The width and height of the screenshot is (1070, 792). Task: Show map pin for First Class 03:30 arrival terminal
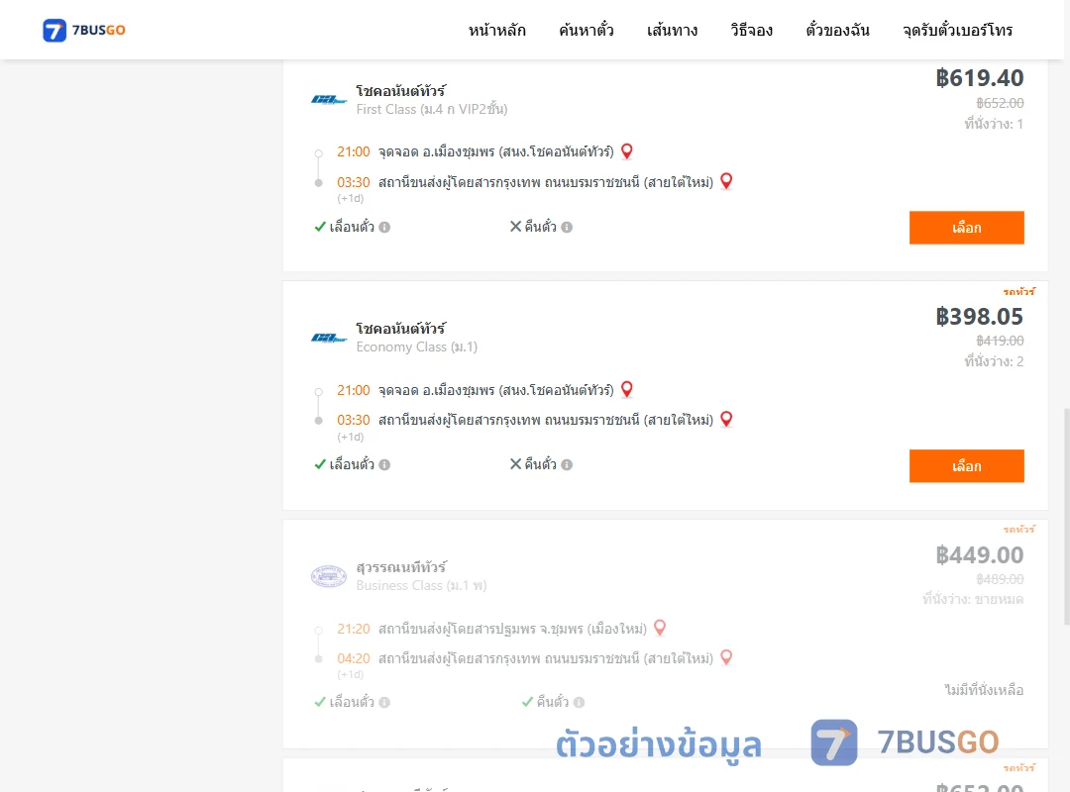[x=726, y=181]
